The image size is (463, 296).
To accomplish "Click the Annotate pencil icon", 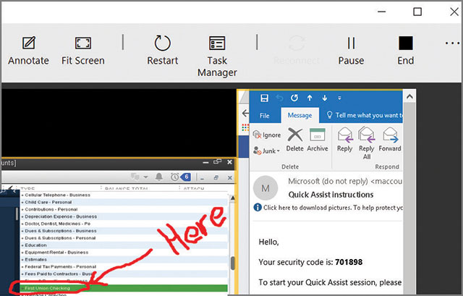I will tap(28, 43).
